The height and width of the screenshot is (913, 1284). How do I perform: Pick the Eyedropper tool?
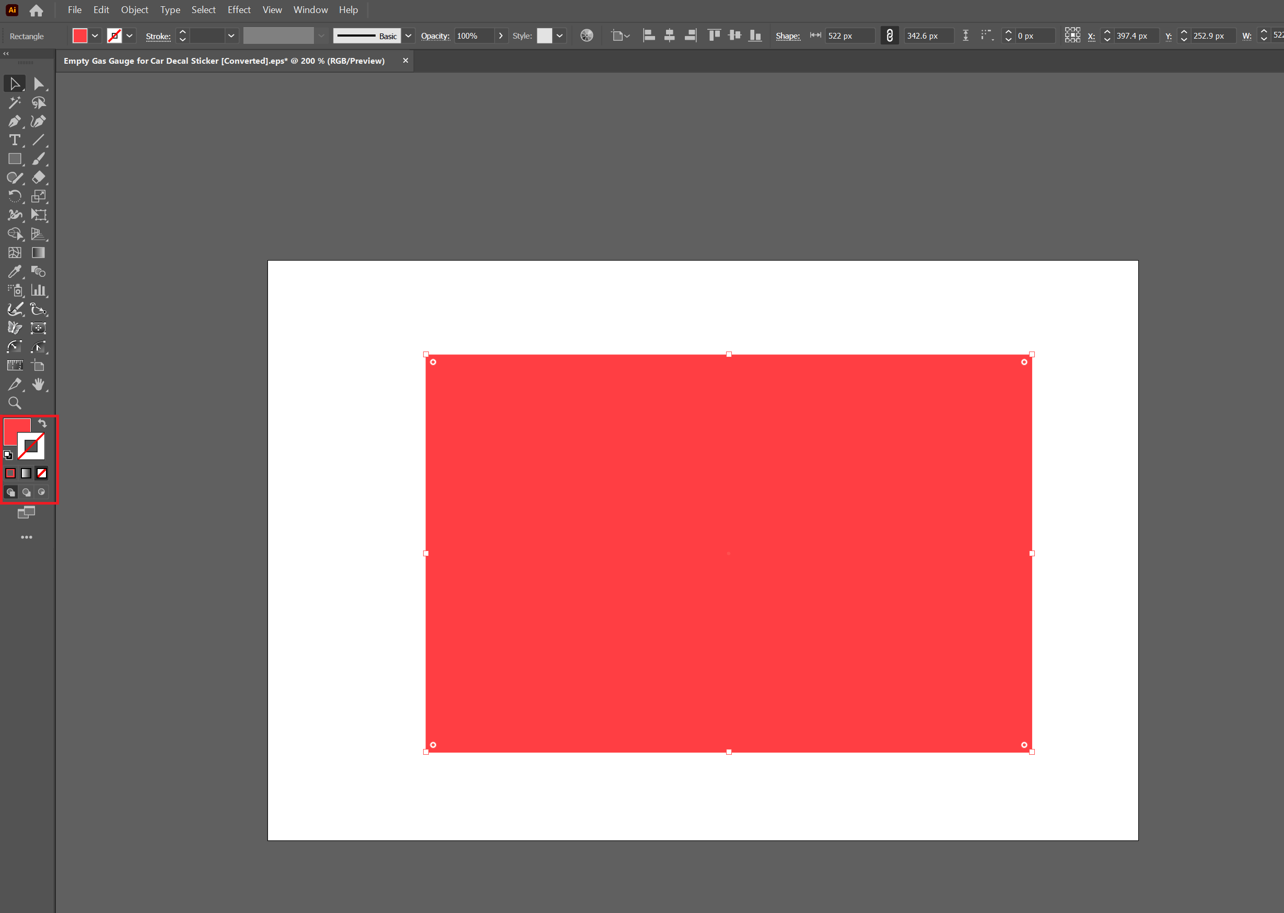coord(15,272)
